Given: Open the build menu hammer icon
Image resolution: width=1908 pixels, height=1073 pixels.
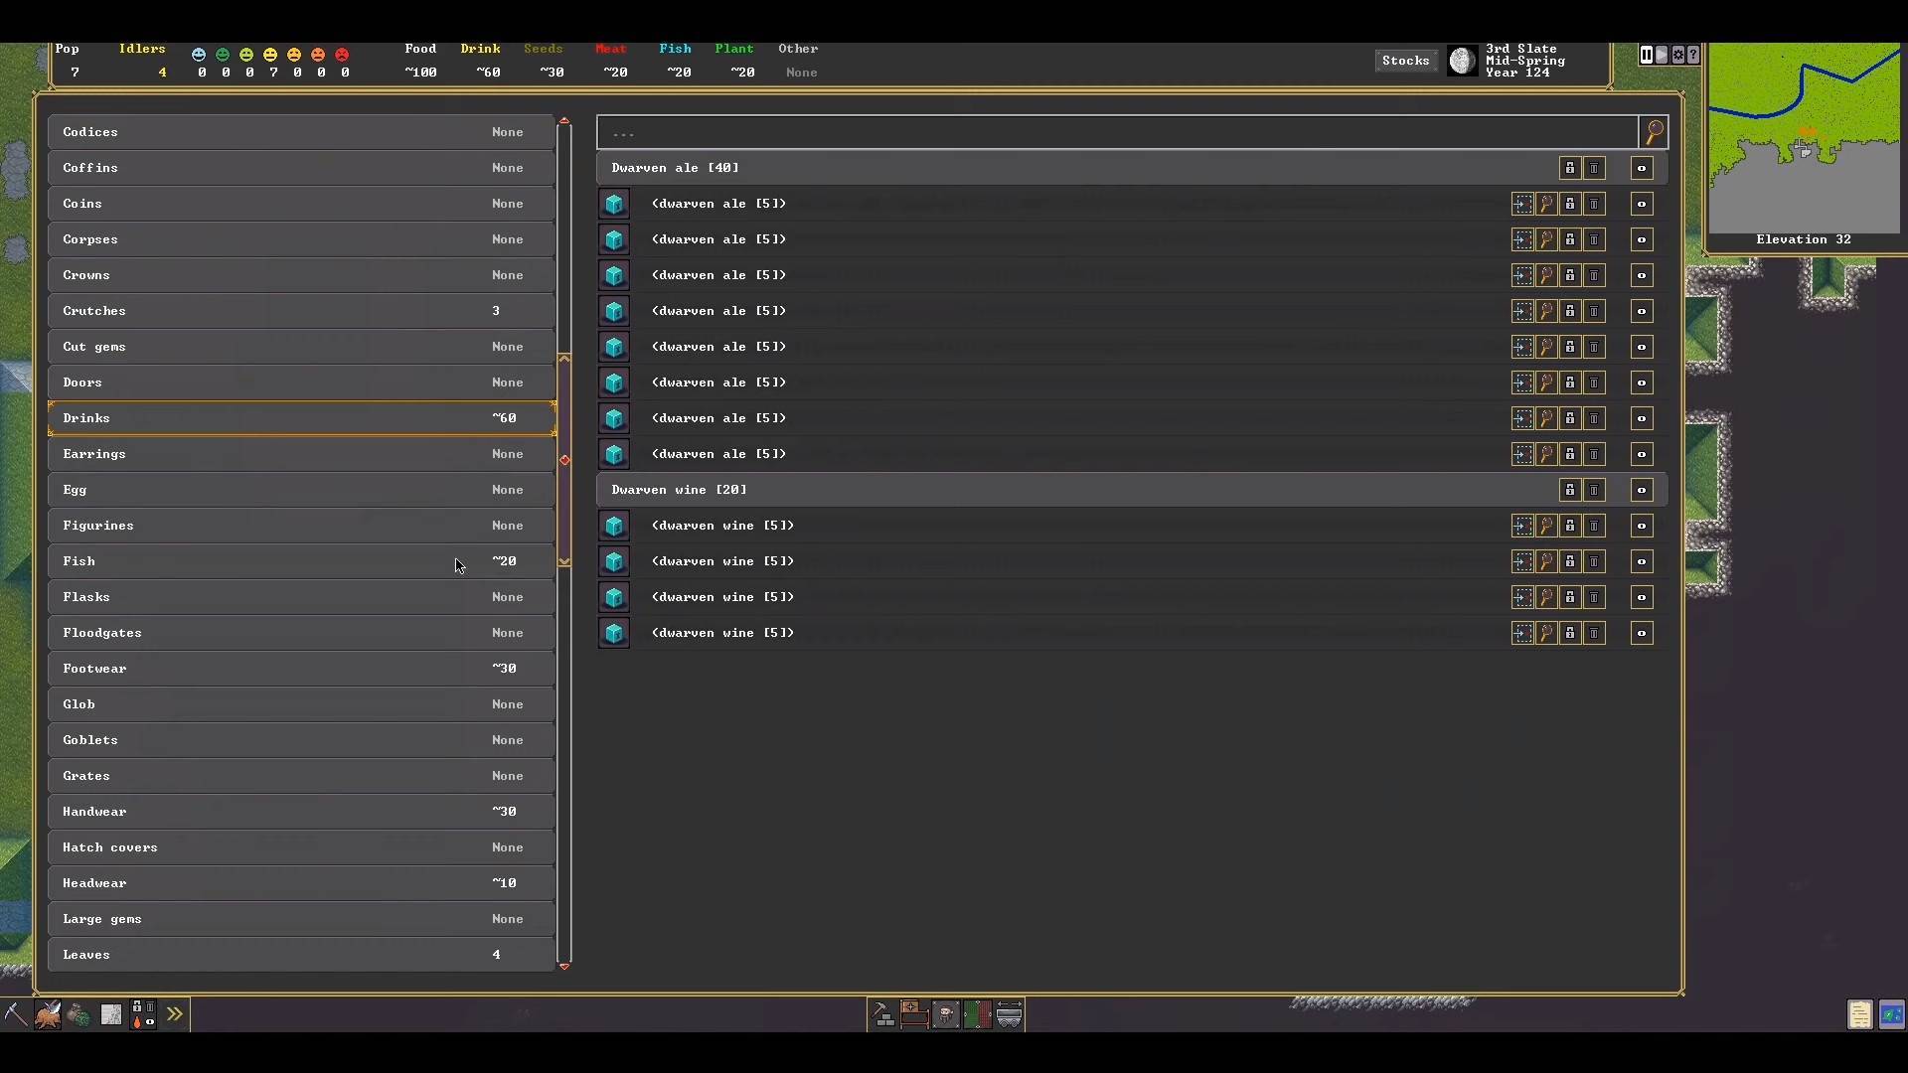Looking at the screenshot, I should 882,1014.
